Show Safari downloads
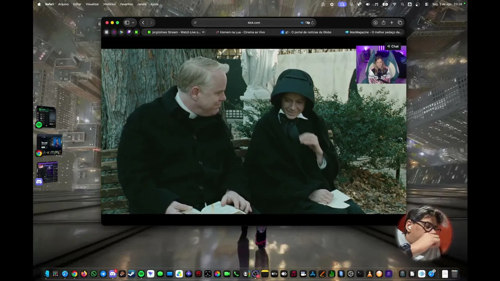The width and height of the screenshot is (500, 281). (x=375, y=23)
